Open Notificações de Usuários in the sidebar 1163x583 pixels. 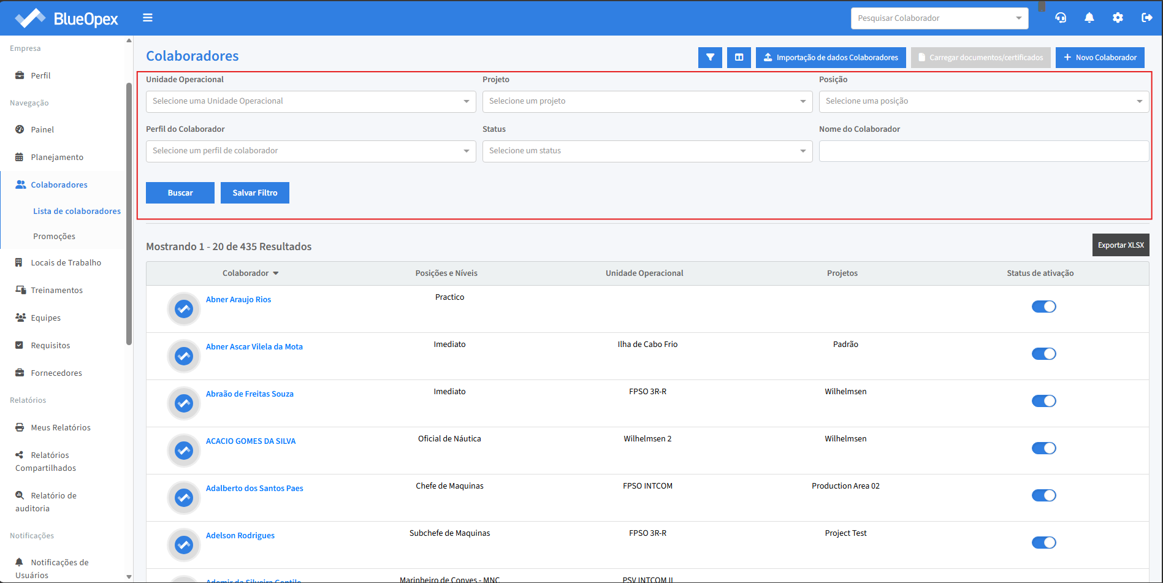coord(51,569)
